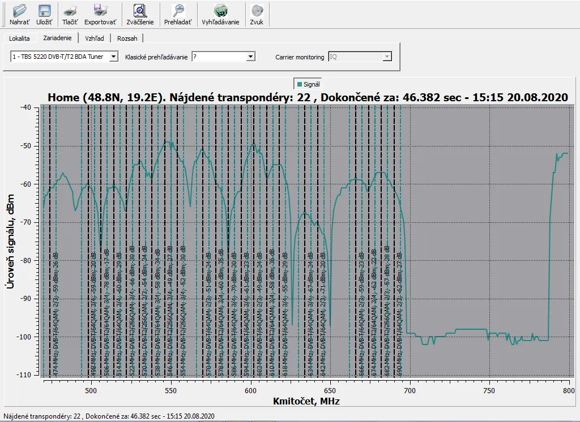The width and height of the screenshot is (580, 422).
Task: Select the Rozsah tab
Action: (127, 38)
